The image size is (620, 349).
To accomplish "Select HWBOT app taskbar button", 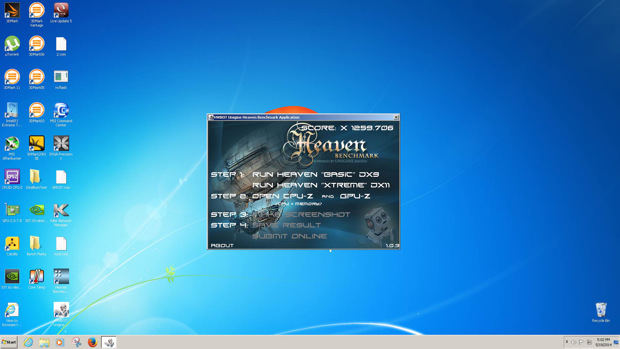I will tap(109, 342).
